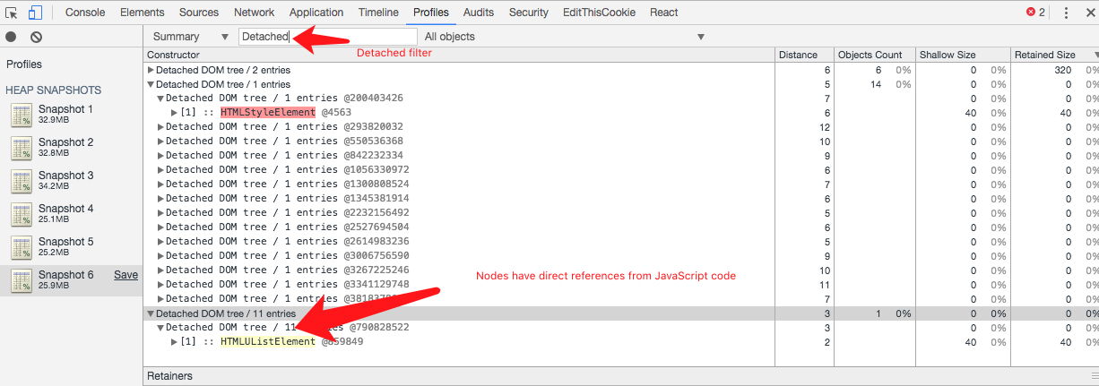Collapse Detached DOM tree / 11 entries row

click(x=151, y=313)
